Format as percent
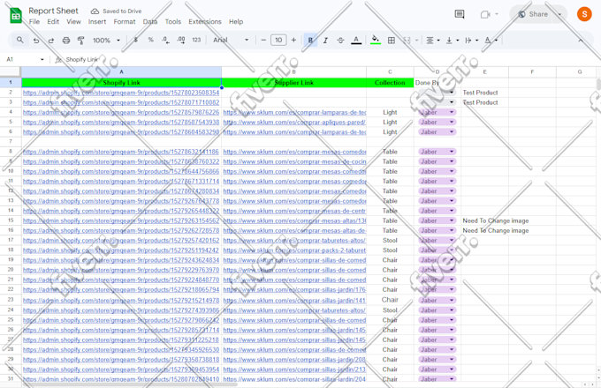The width and height of the screenshot is (601, 388). 150,40
